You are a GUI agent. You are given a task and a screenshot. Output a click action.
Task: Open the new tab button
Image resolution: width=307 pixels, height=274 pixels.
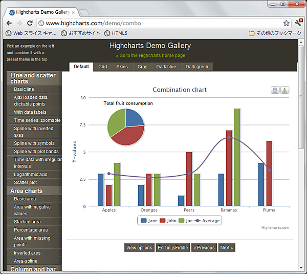click(84, 11)
